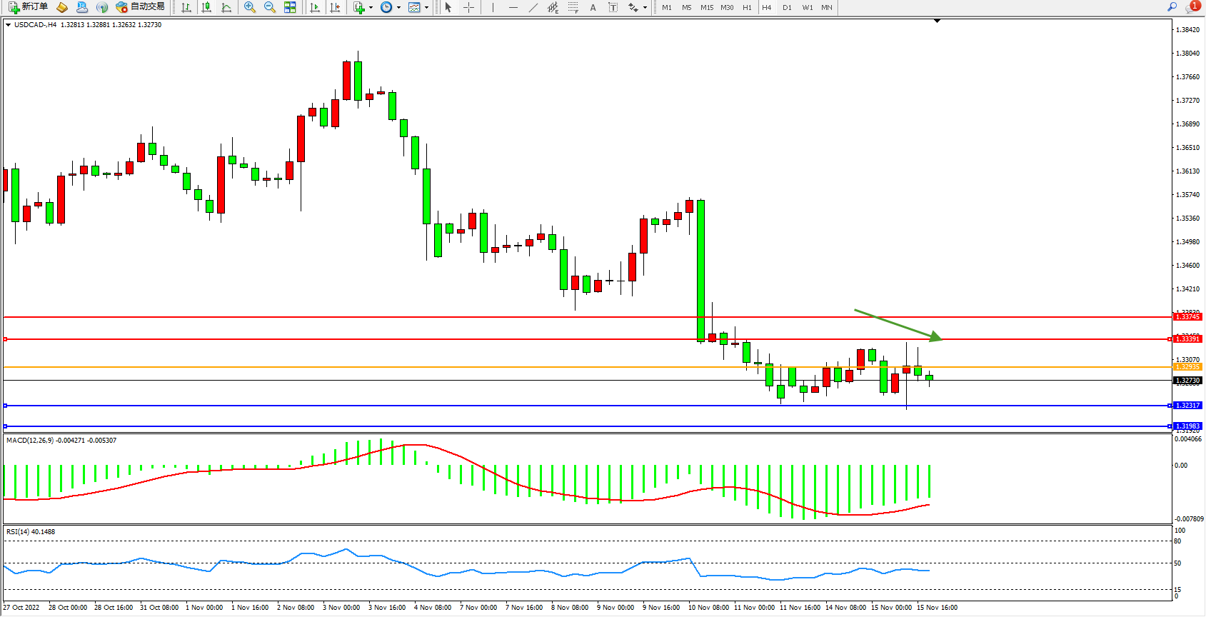Switch to the D1 timeframe
The height and width of the screenshot is (617, 1206).
(x=787, y=7)
